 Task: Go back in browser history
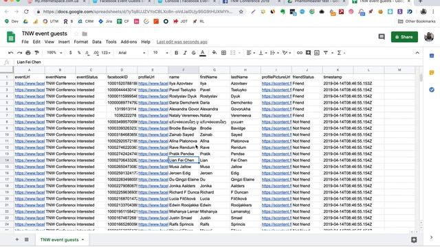(x=6, y=12)
